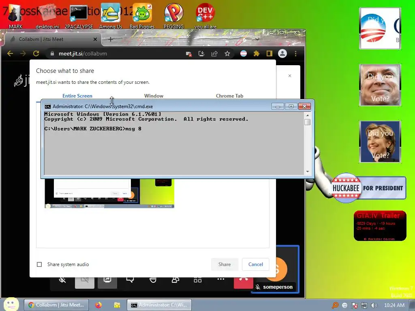Click the Huckabee For President gadget
The image size is (415, 311).
368,188
